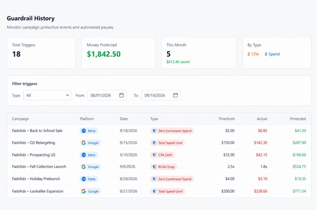
Task: Click the Meta icon in Prospecting US row
Action: [x=84, y=155]
